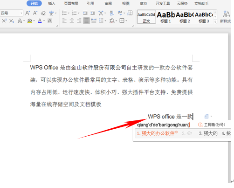
Task: Apply paragraph borders icon
Action: tap(122, 21)
